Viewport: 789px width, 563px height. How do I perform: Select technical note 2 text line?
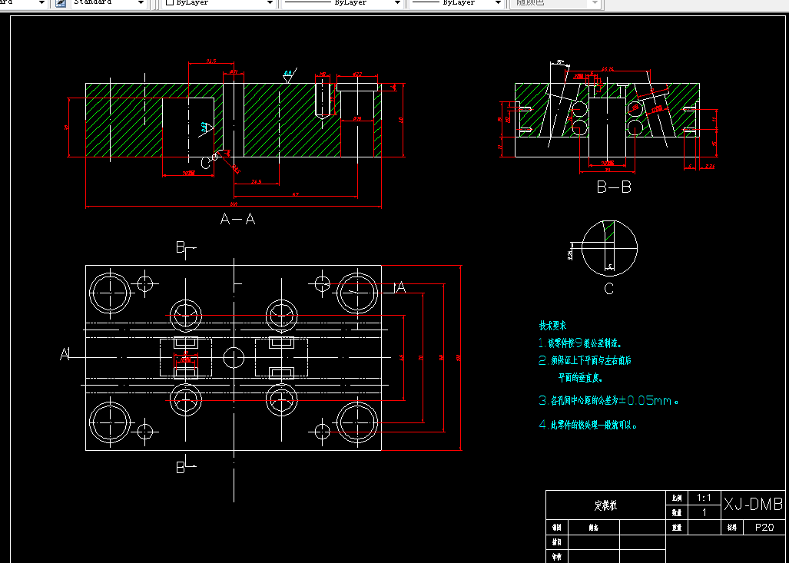click(585, 361)
